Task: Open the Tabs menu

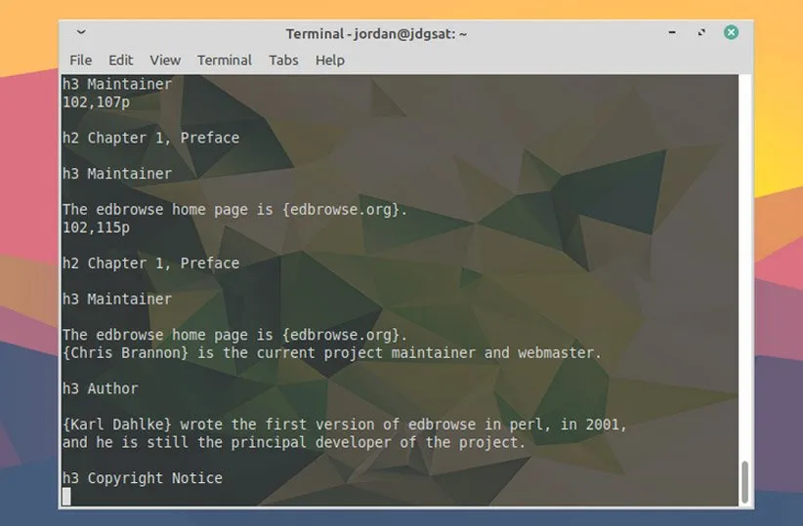Action: click(x=283, y=61)
